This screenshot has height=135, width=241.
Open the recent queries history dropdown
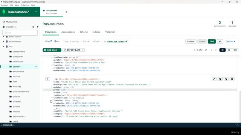pyautogui.click(x=56, y=41)
